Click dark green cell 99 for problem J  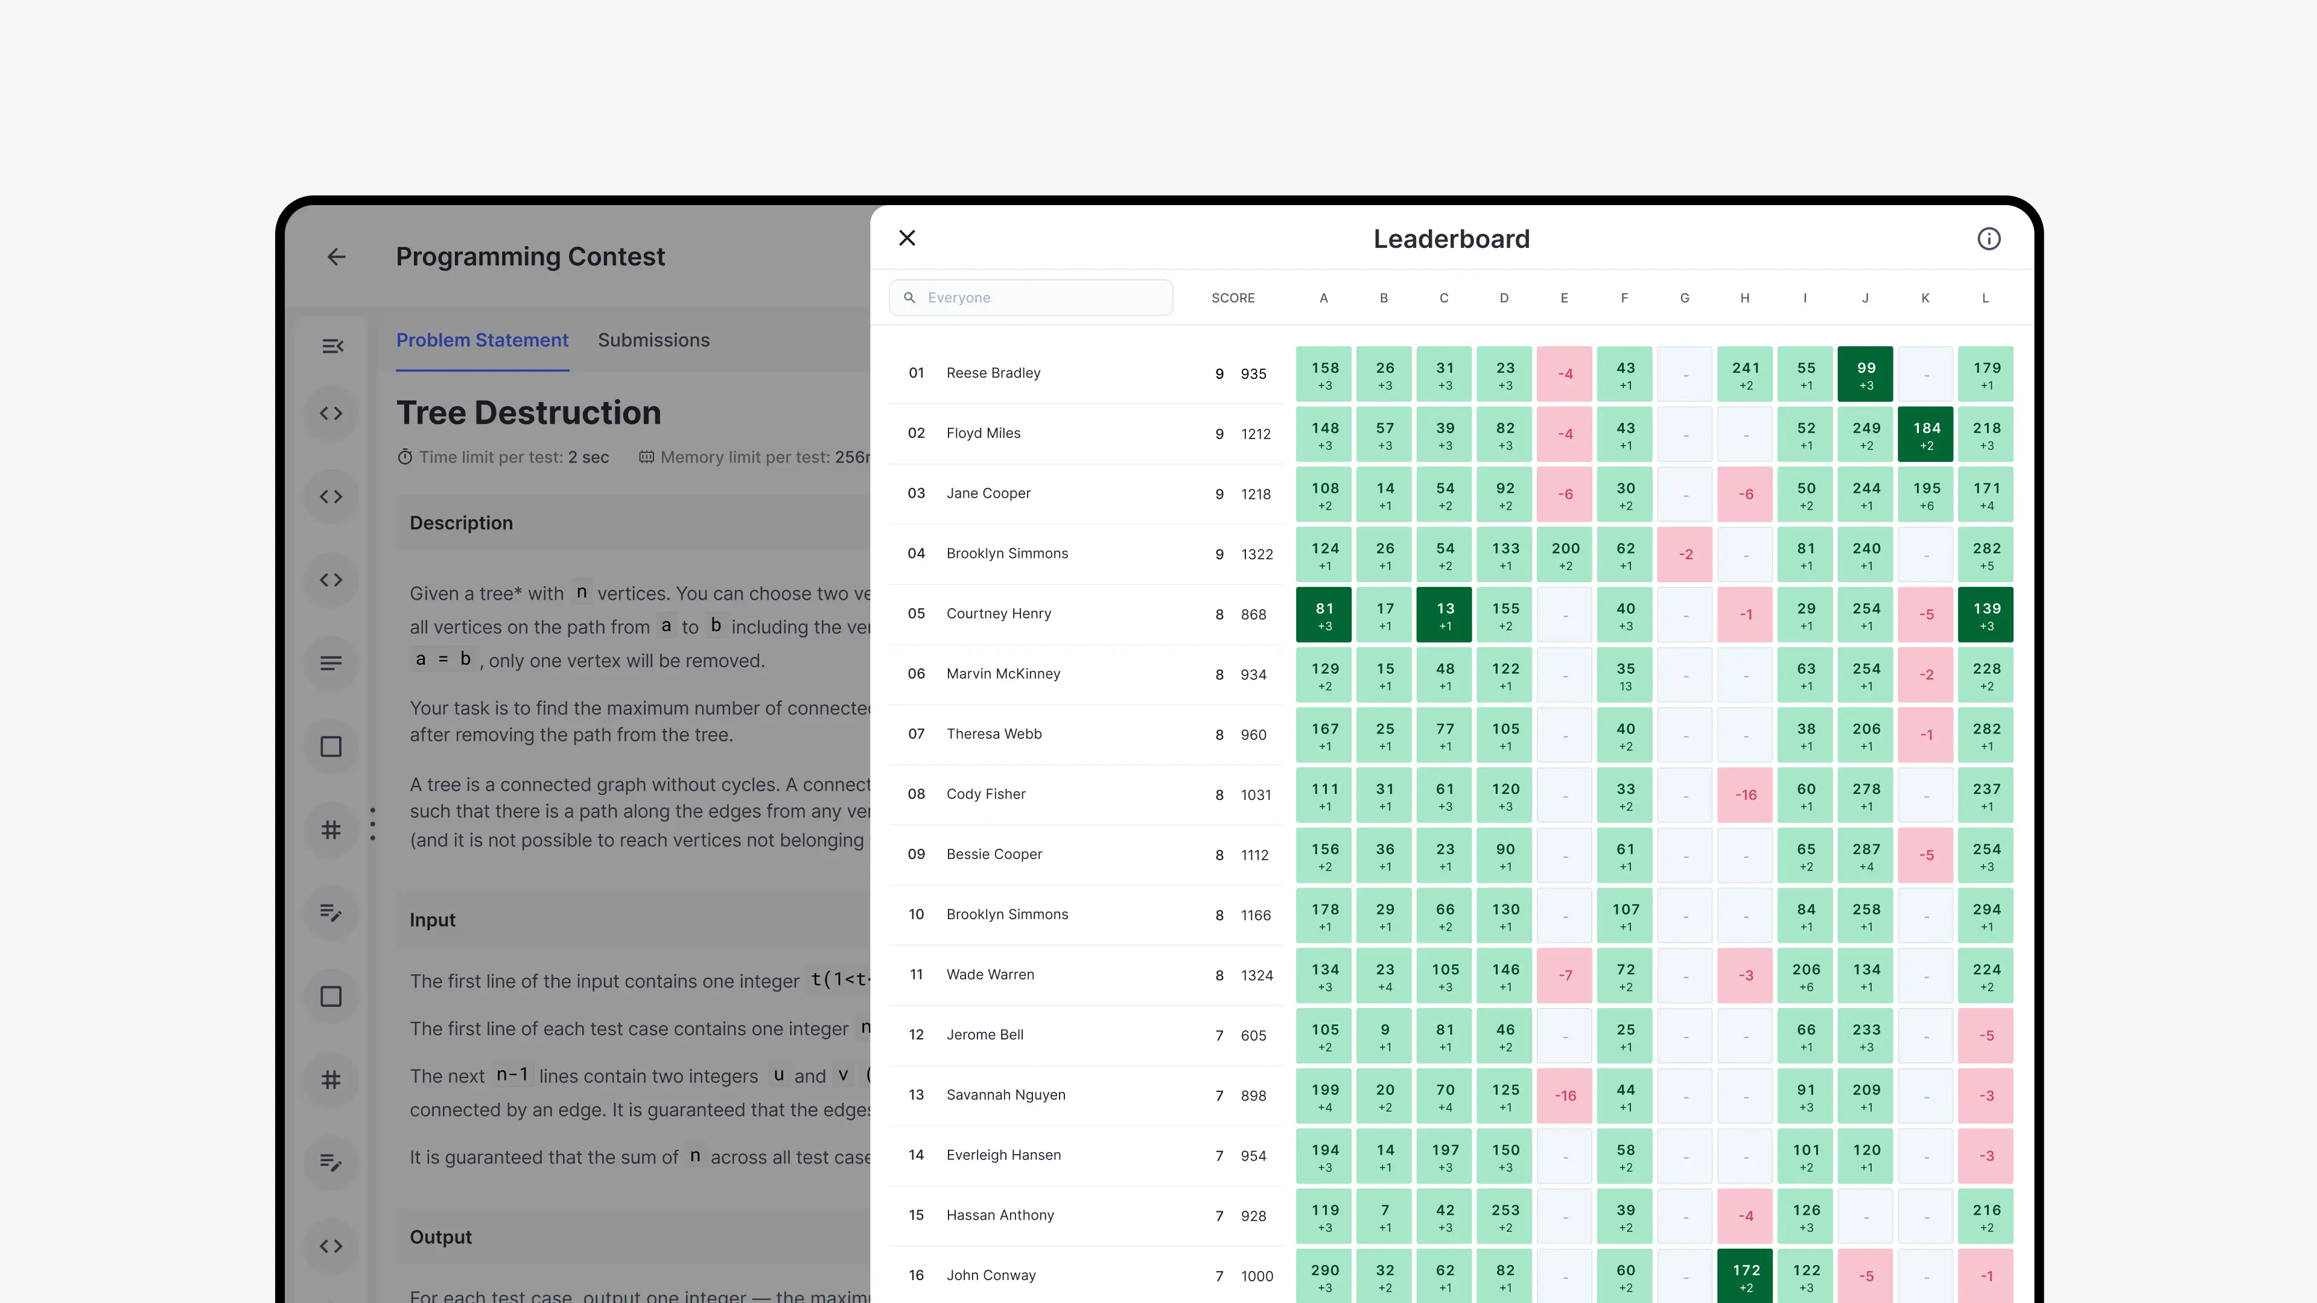(1864, 374)
